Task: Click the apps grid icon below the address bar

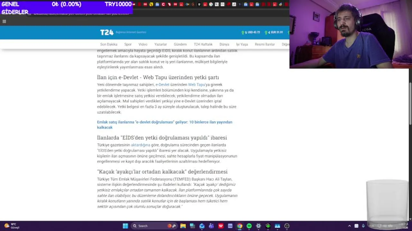Action: [x=4, y=21]
